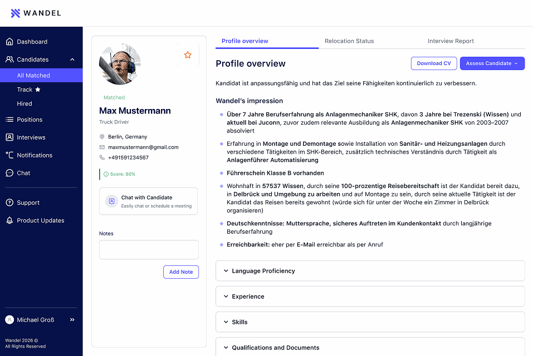
Task: Click the Notifications icon in sidebar
Action: [x=9, y=155]
